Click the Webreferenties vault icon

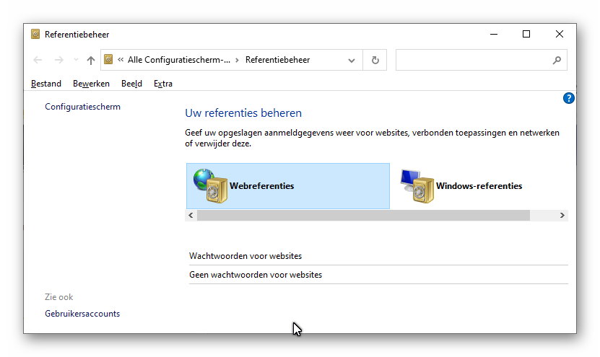(x=210, y=186)
